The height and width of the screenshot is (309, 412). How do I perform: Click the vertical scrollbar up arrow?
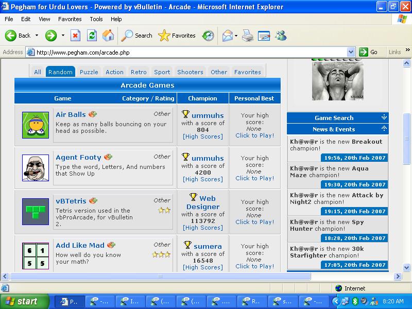click(406, 63)
